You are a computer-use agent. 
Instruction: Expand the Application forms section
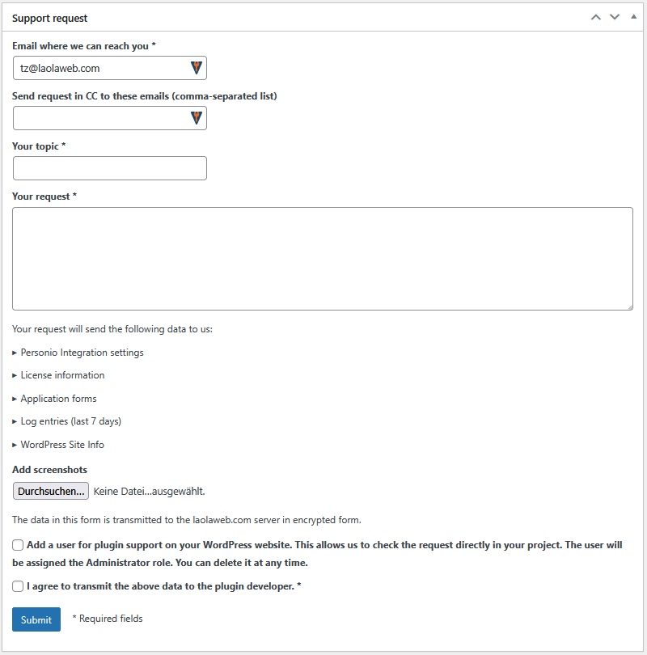[x=58, y=399]
